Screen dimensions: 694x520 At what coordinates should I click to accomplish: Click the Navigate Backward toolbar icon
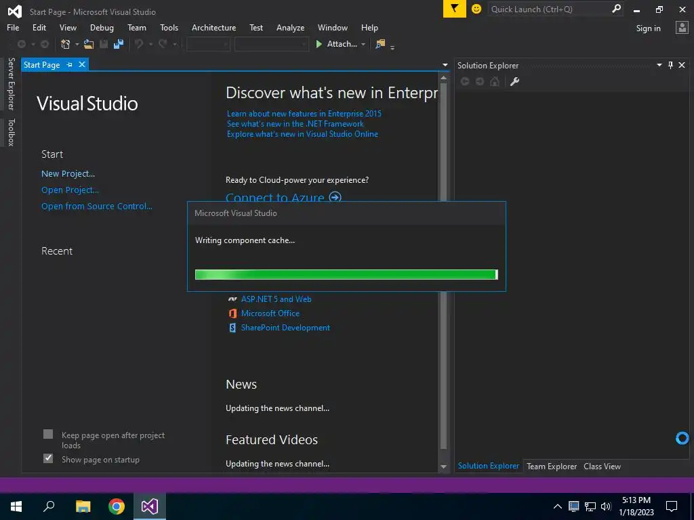(x=21, y=44)
